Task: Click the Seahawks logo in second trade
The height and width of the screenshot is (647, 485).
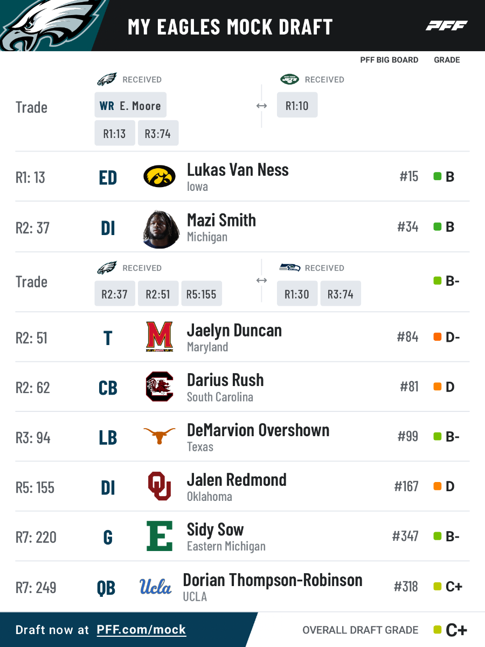Action: (289, 267)
